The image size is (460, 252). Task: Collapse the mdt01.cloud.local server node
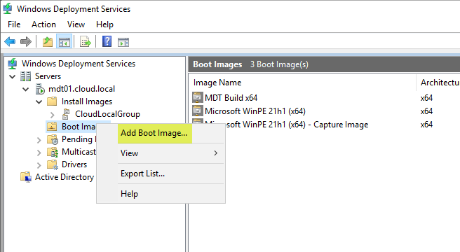click(x=26, y=89)
